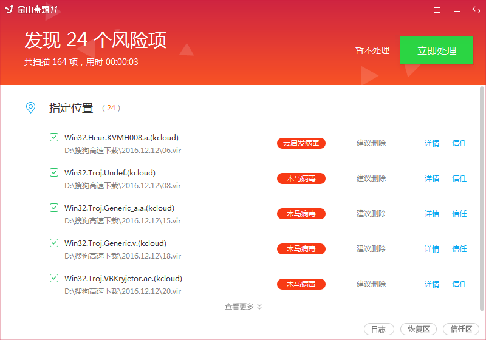Toggle checkbox for Win32.Troj.Undef item
Viewport: 486px width, 340px height.
click(54, 172)
